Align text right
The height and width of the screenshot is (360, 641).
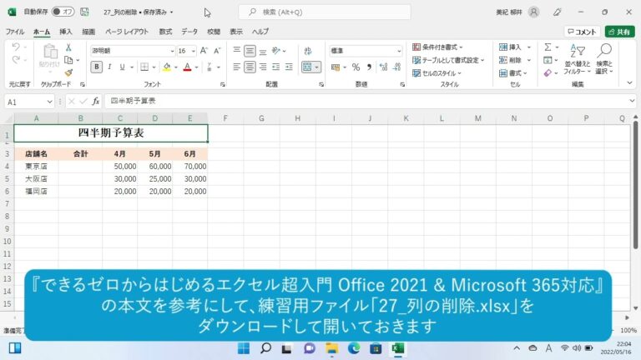263,67
